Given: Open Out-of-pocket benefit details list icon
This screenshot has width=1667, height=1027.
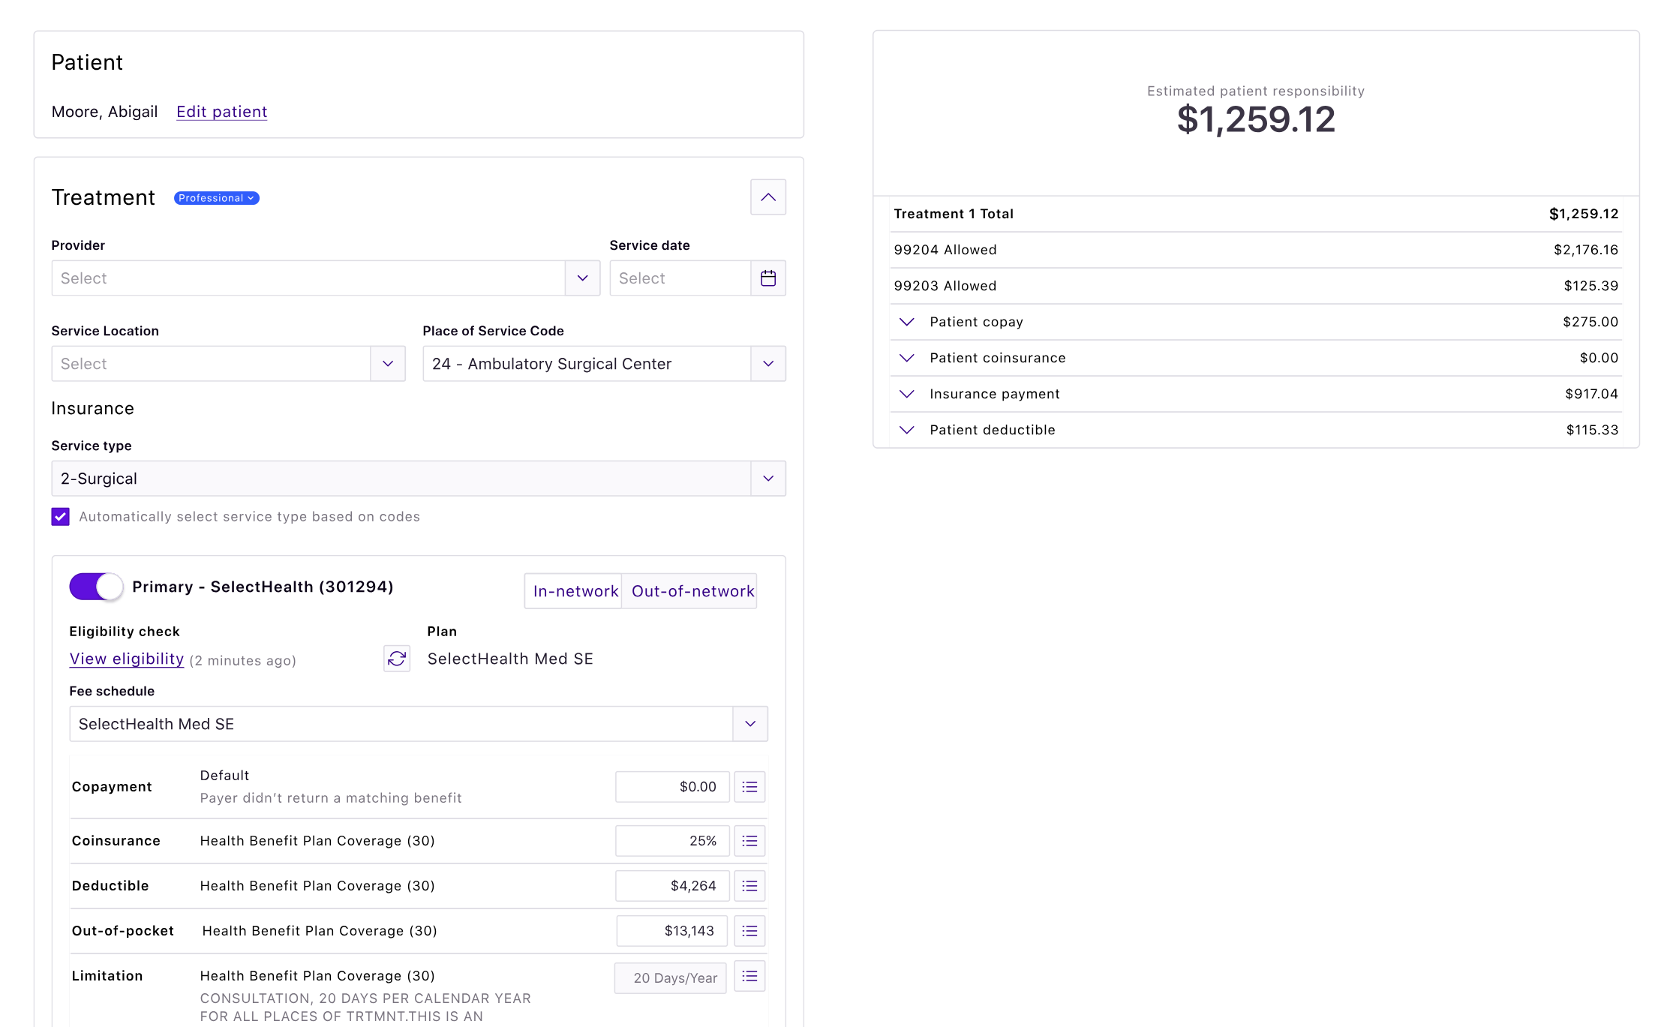Looking at the screenshot, I should (x=749, y=931).
